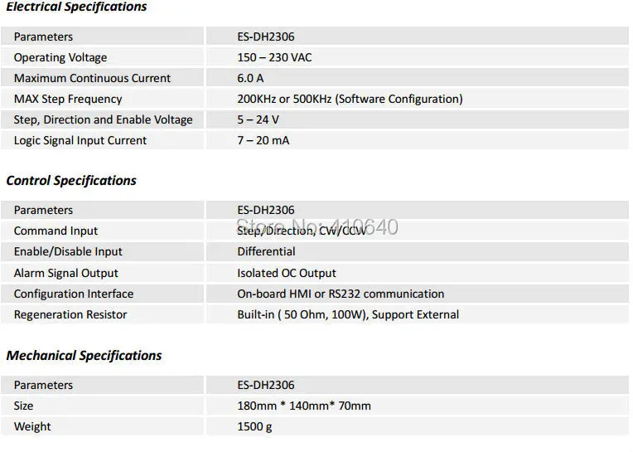Select the Operating Voltage row label
The height and width of the screenshot is (452, 633).
(60, 57)
